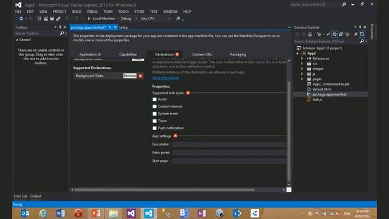Enable the Control channel checkbox
This screenshot has height=219, width=389.
(x=154, y=106)
